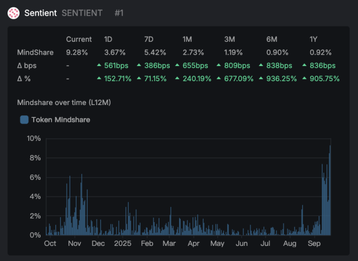Select the 1Y column header

314,39
